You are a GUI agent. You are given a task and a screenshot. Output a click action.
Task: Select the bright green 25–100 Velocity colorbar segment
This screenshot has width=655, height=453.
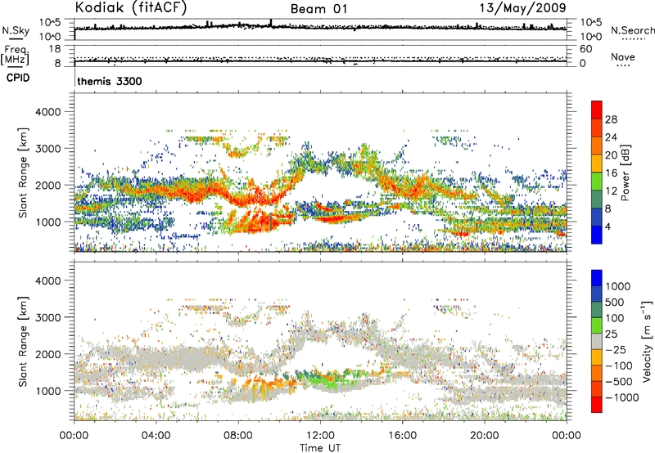click(597, 325)
